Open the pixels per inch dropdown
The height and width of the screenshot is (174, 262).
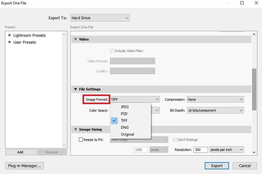click(226, 150)
